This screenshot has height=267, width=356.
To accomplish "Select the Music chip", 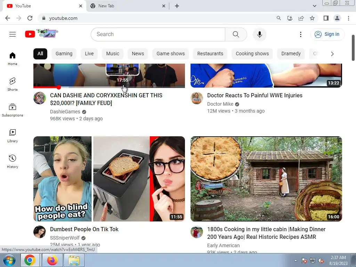I will [x=113, y=54].
